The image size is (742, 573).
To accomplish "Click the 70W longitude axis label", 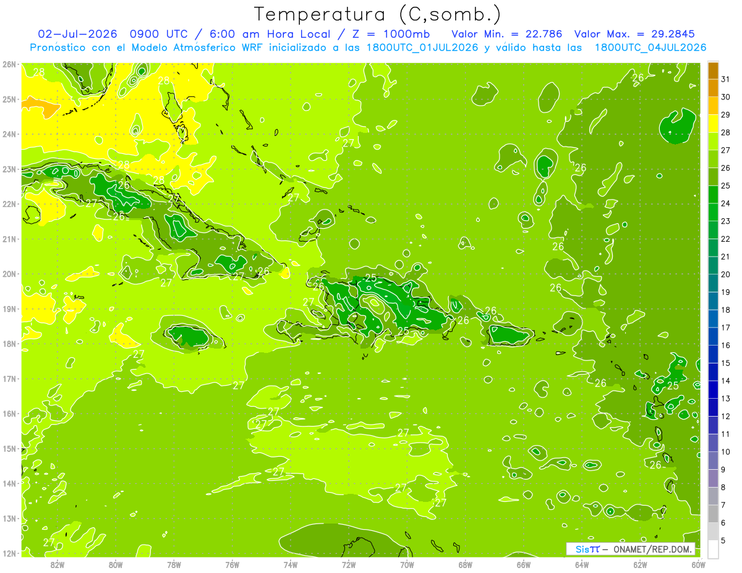I will (407, 564).
